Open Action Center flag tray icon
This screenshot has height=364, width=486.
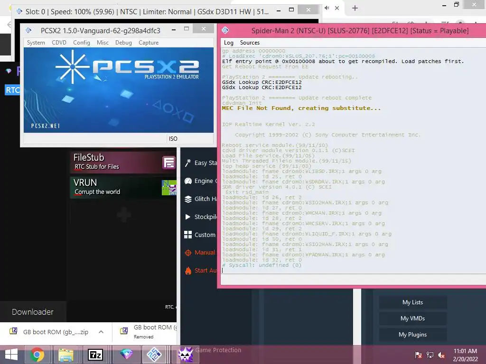(x=419, y=355)
